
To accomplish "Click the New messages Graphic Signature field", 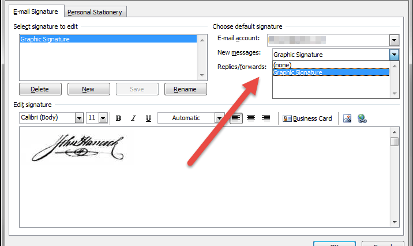I will 331,55.
